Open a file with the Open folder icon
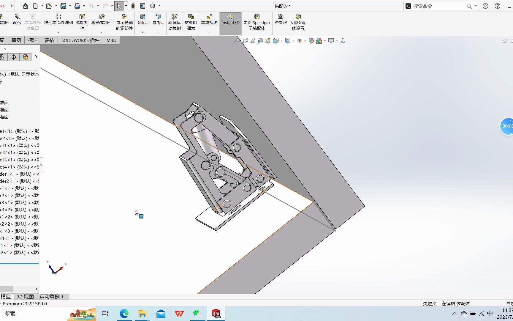 pos(49,6)
